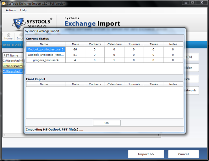Click the dialog resize grip corner

point(182,130)
